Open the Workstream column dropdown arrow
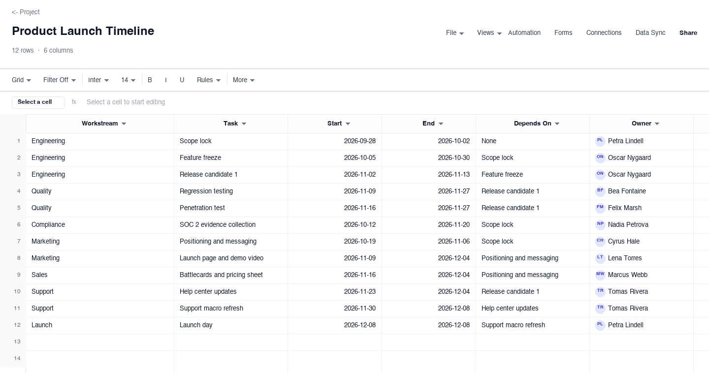Screen dimensions: 709x373 (x=124, y=124)
